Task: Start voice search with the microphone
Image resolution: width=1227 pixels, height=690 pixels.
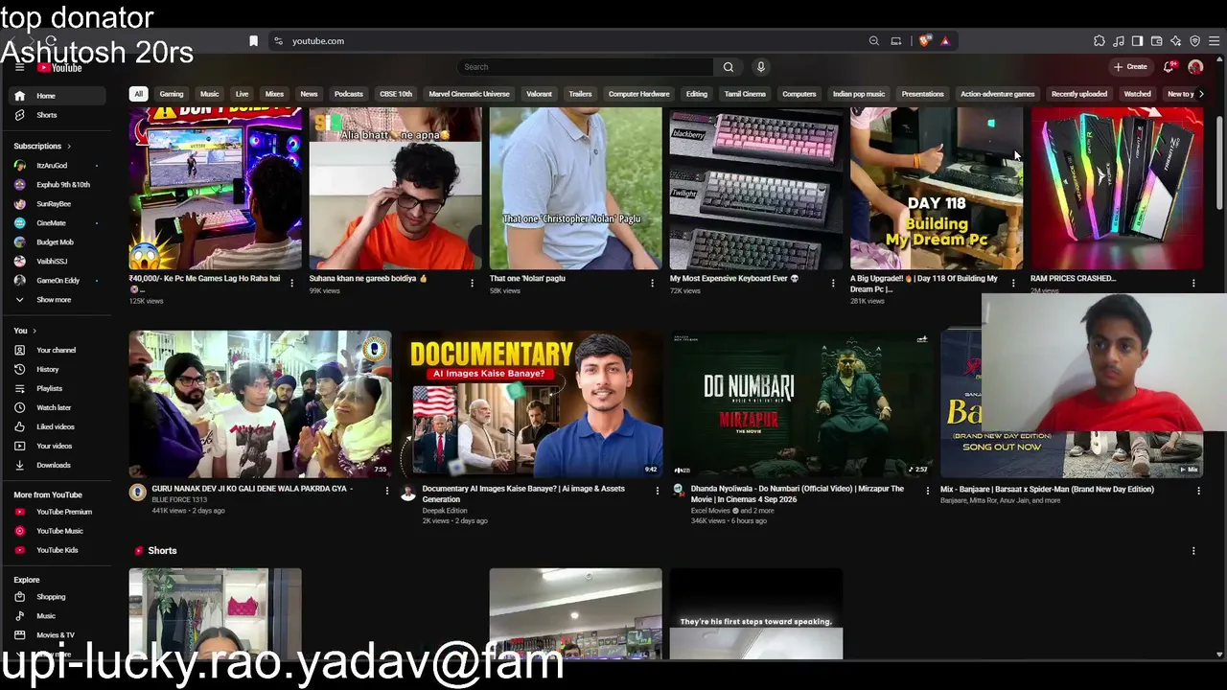Action: click(761, 67)
